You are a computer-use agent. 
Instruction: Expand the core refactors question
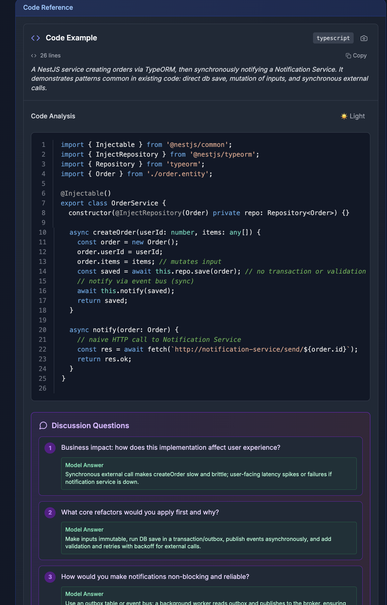140,512
